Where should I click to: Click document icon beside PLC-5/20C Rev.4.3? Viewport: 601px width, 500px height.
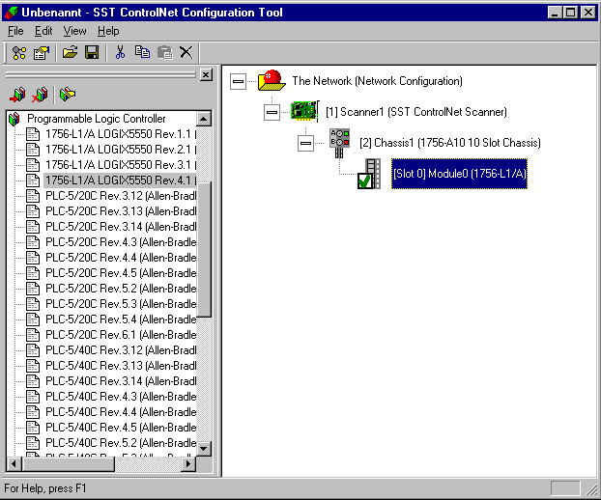pyautogui.click(x=33, y=242)
